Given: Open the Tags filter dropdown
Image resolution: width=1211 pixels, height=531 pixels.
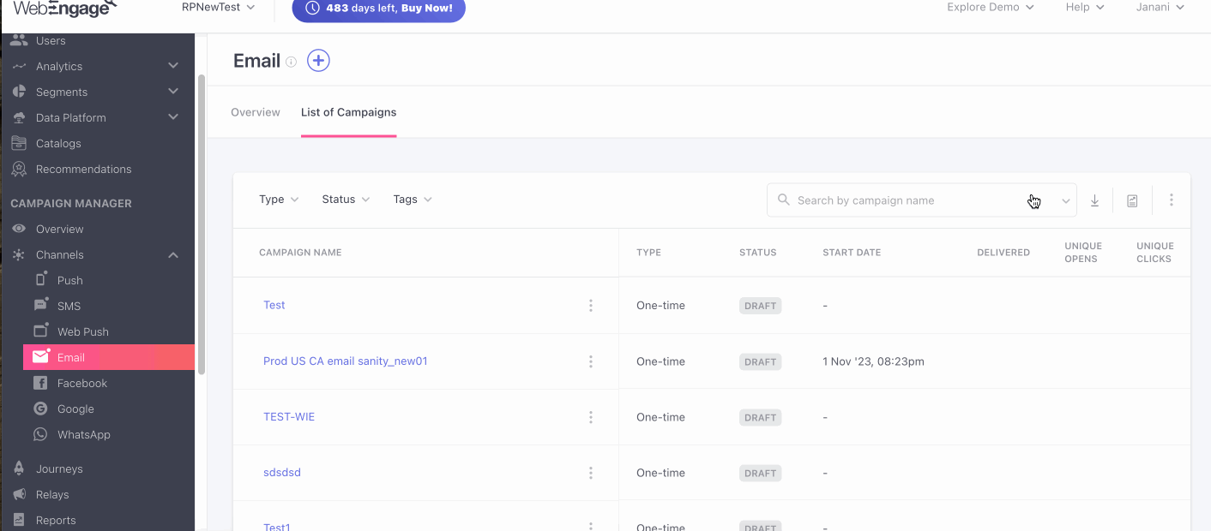Looking at the screenshot, I should [x=413, y=200].
